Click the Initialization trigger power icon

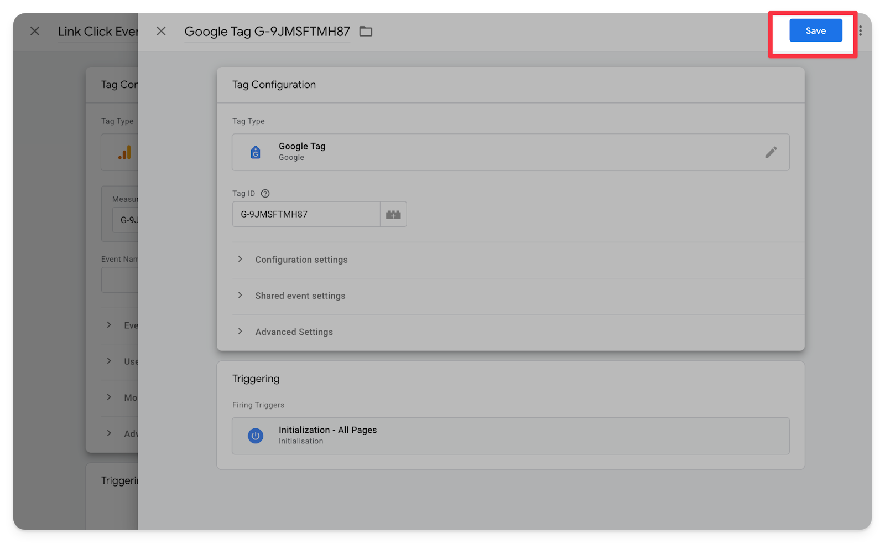(x=256, y=436)
